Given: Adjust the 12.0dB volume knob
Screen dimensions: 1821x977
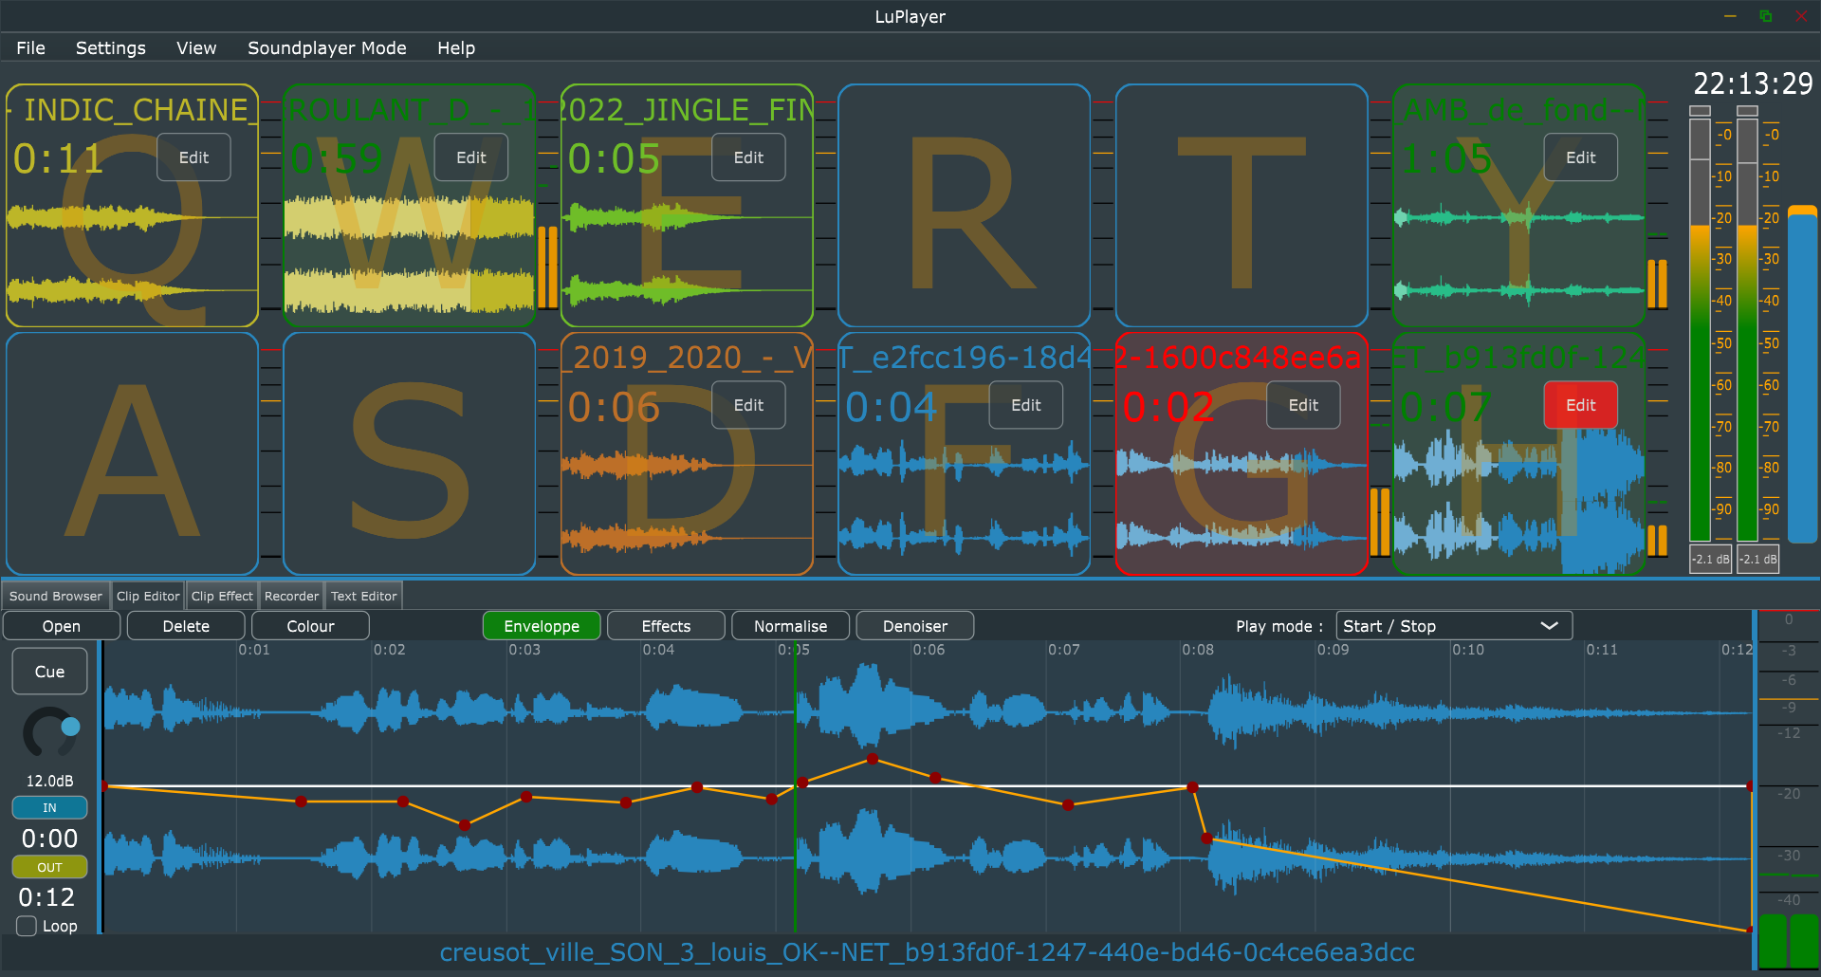Looking at the screenshot, I should point(49,732).
